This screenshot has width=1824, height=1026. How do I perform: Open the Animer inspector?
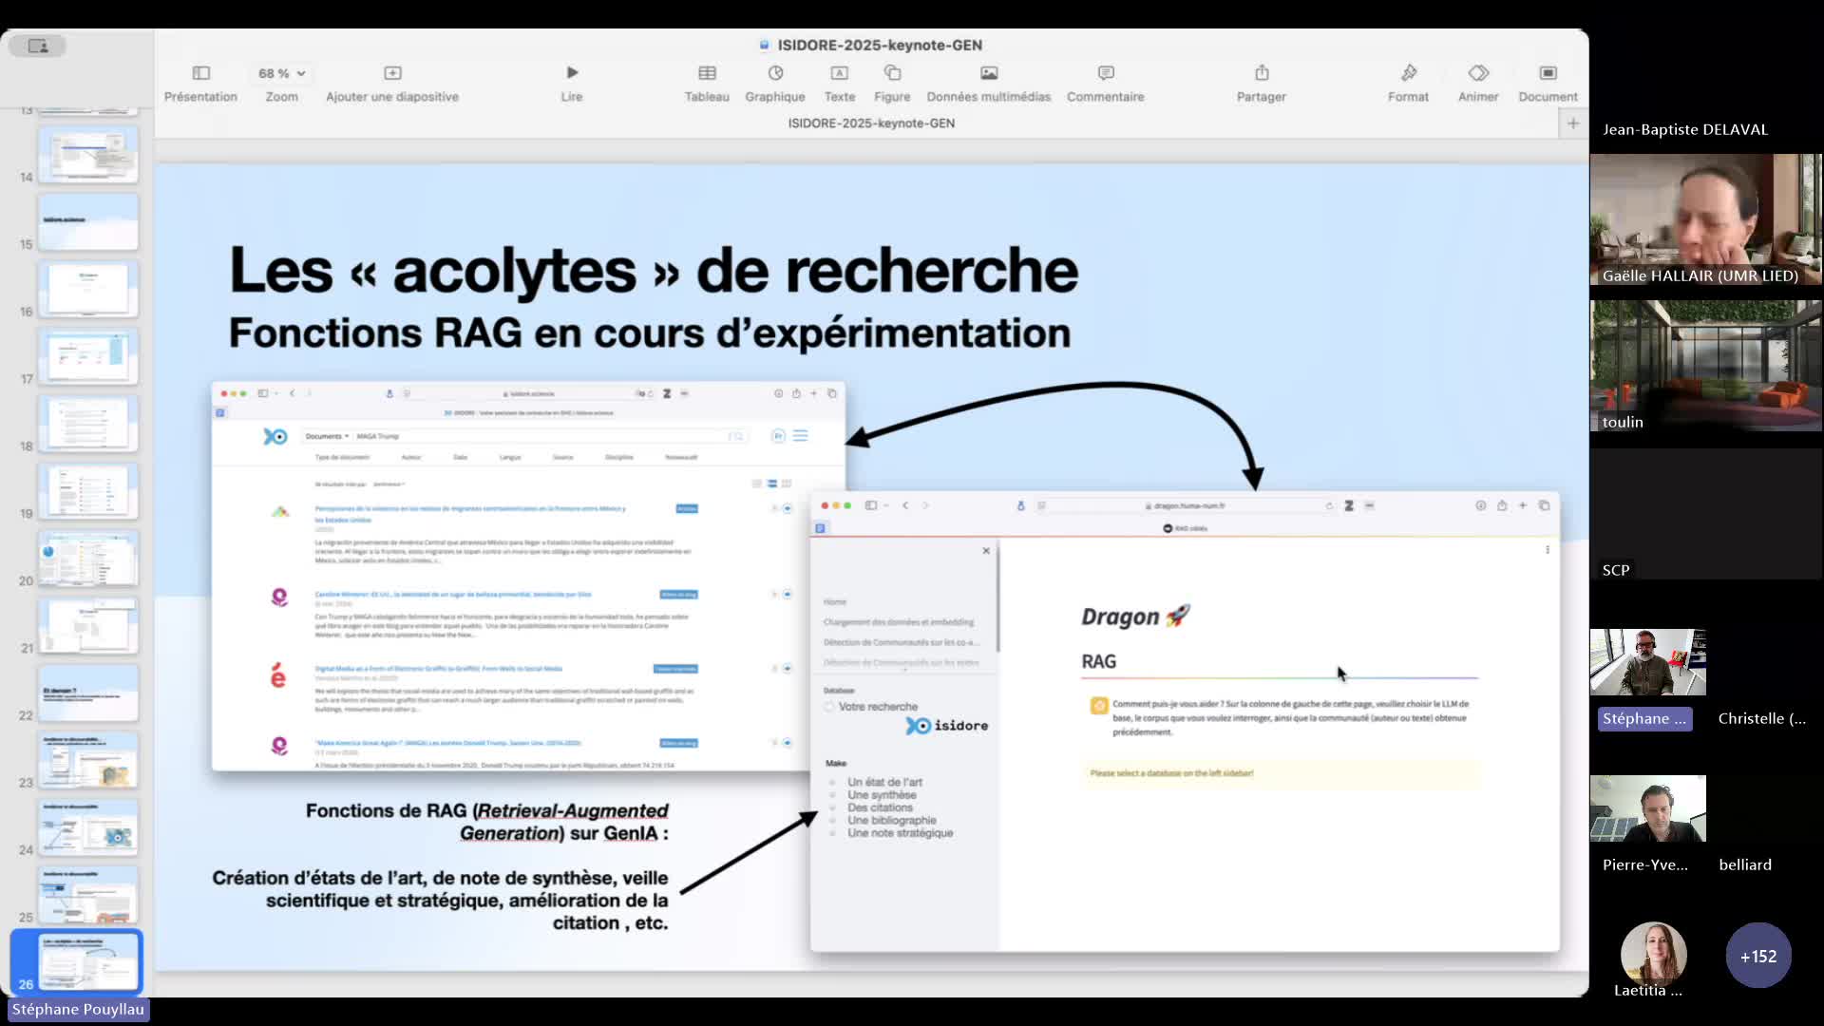click(x=1478, y=84)
